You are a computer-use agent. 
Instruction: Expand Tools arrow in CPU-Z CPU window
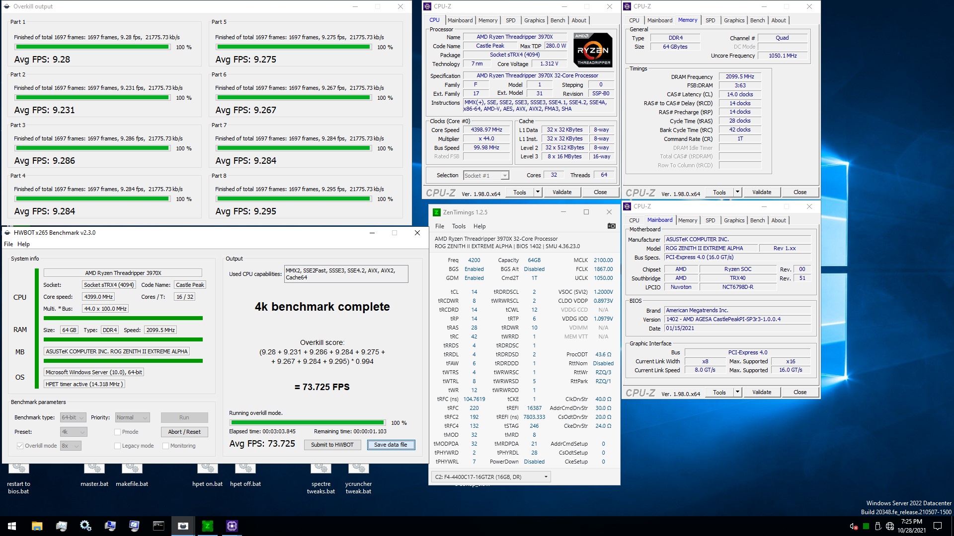(x=537, y=192)
